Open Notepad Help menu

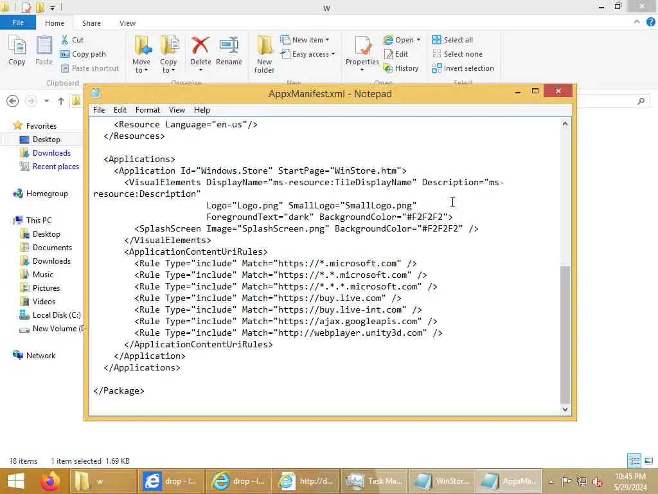point(202,110)
